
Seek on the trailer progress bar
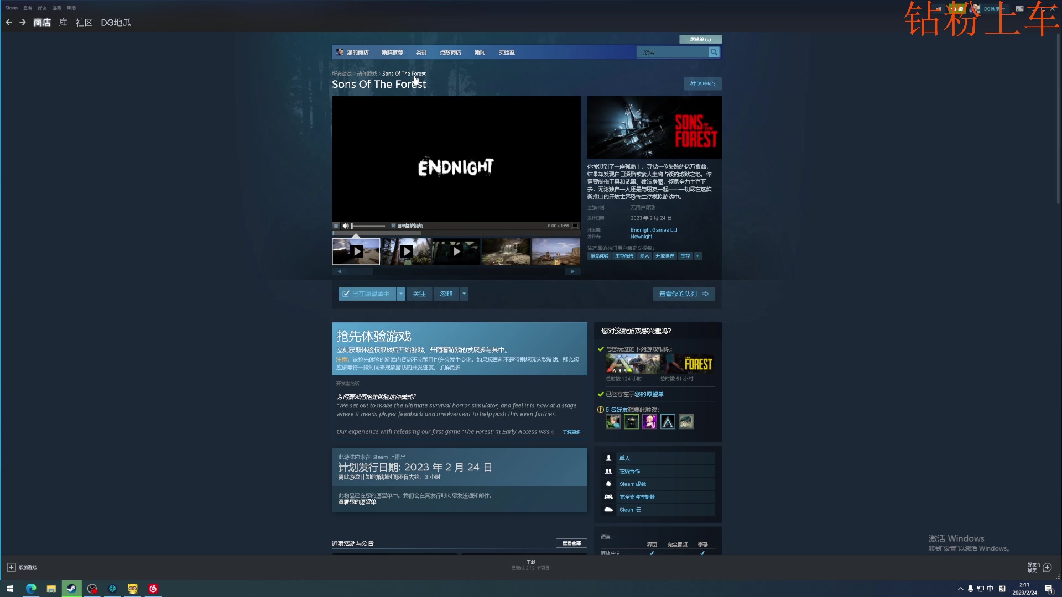(456, 233)
